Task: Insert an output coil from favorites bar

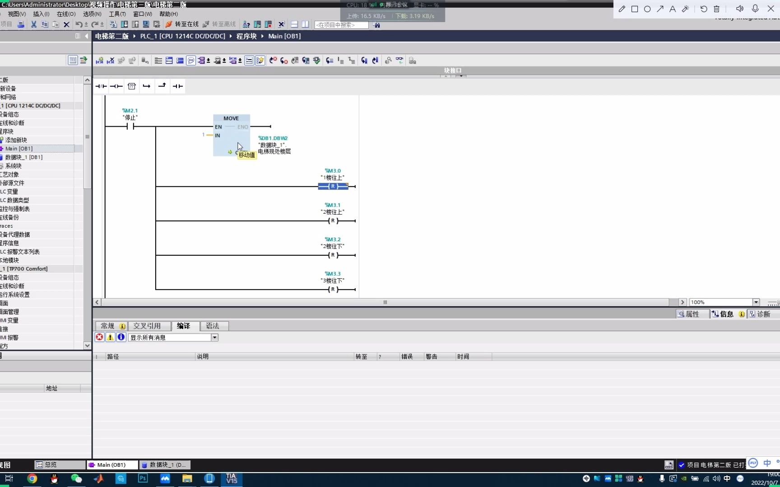Action: click(116, 86)
